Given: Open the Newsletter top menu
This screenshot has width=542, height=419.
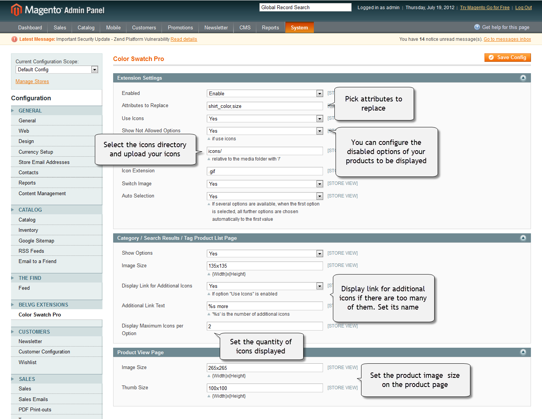Looking at the screenshot, I should click(216, 27).
